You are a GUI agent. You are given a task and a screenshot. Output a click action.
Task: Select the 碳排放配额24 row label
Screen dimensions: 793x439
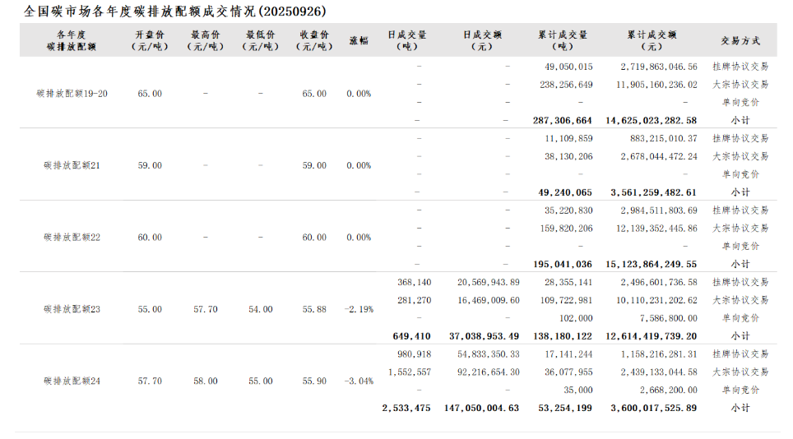point(72,381)
